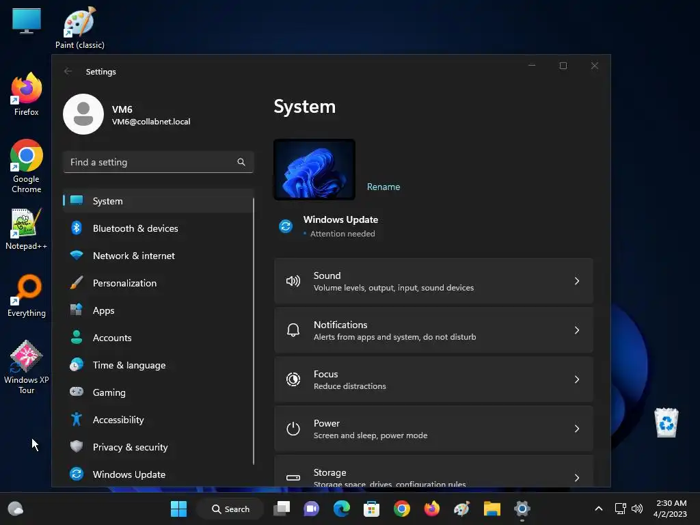Open Accessibility settings category
This screenshot has width=700, height=525.
[158, 420]
